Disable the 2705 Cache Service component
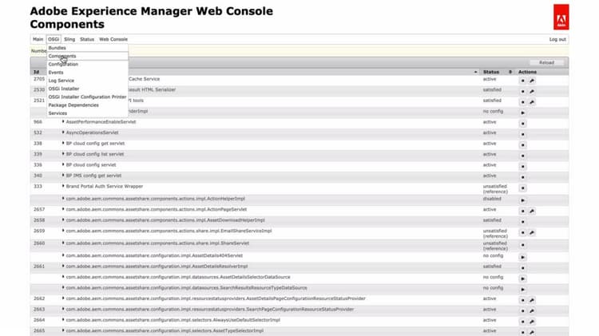Viewport: 599px width, 336px height. tap(522, 81)
